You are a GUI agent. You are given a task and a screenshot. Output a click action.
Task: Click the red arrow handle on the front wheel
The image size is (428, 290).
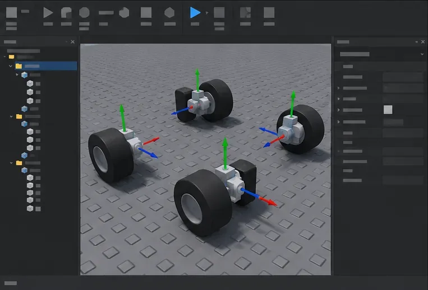coord(268,201)
